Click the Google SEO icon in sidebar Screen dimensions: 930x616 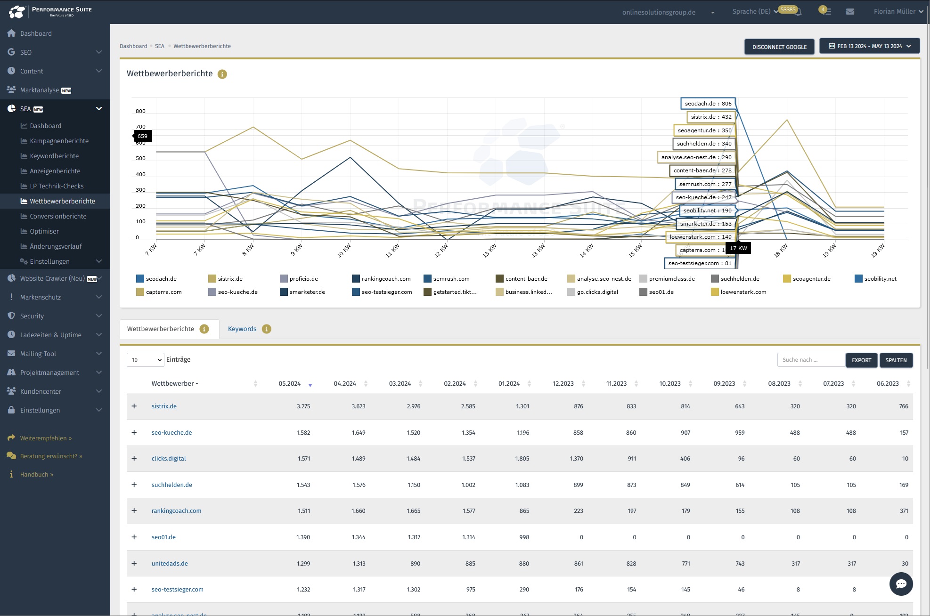tap(11, 52)
